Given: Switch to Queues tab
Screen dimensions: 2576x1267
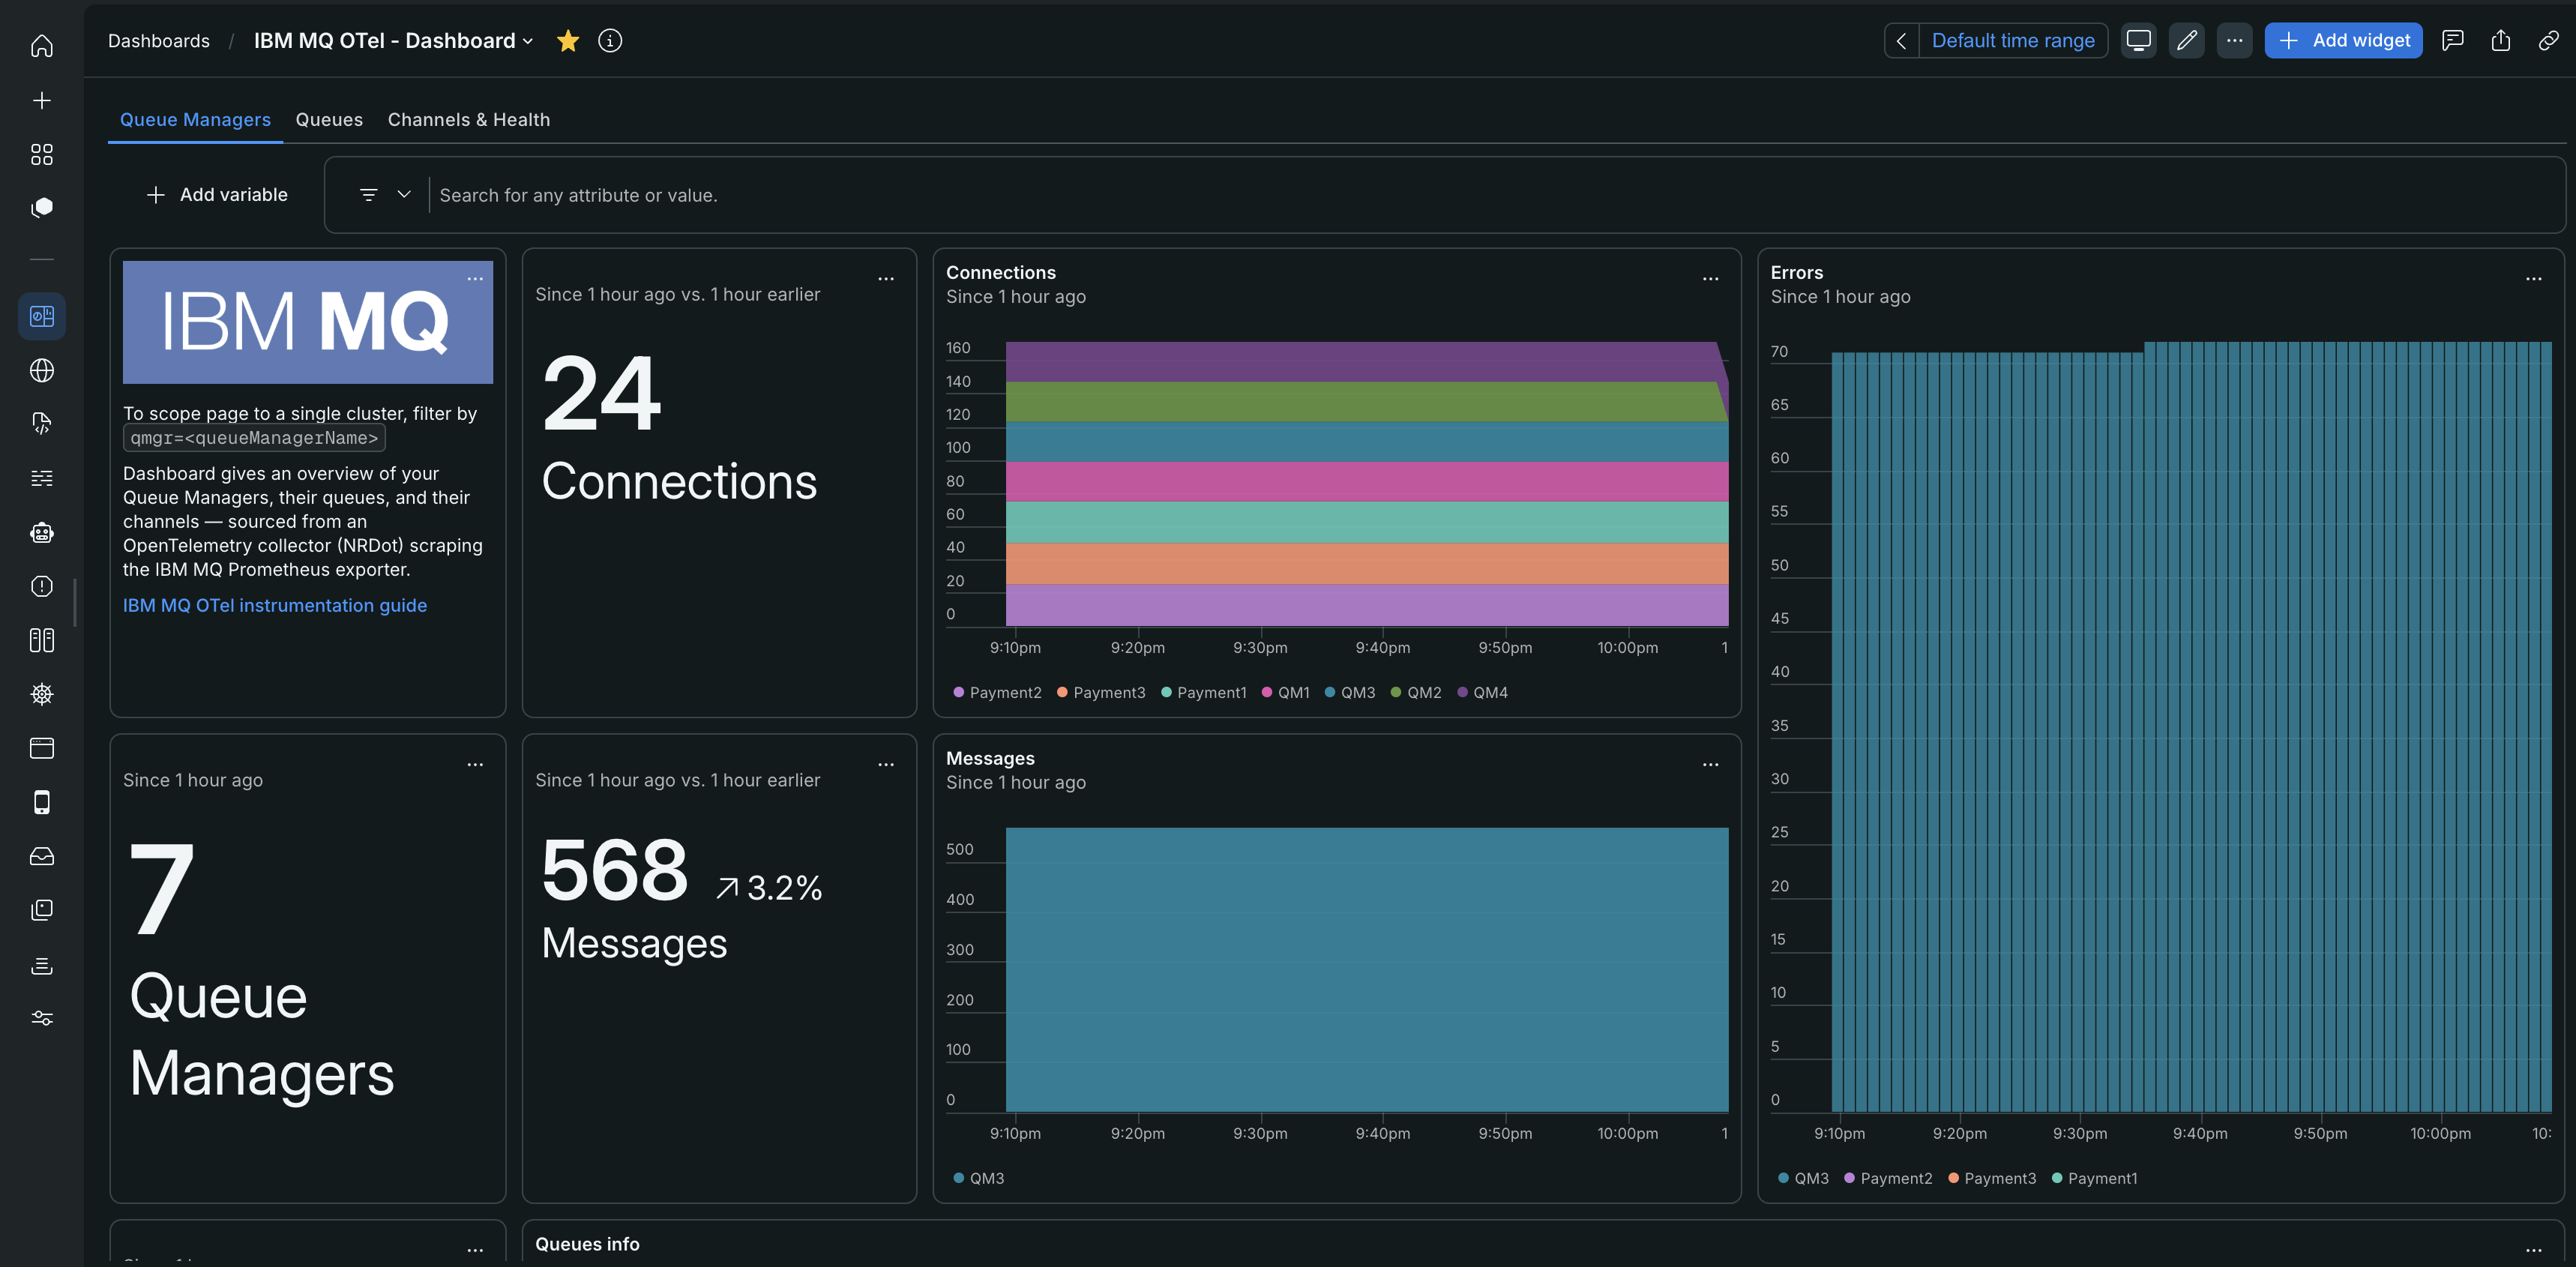Looking at the screenshot, I should pos(329,119).
